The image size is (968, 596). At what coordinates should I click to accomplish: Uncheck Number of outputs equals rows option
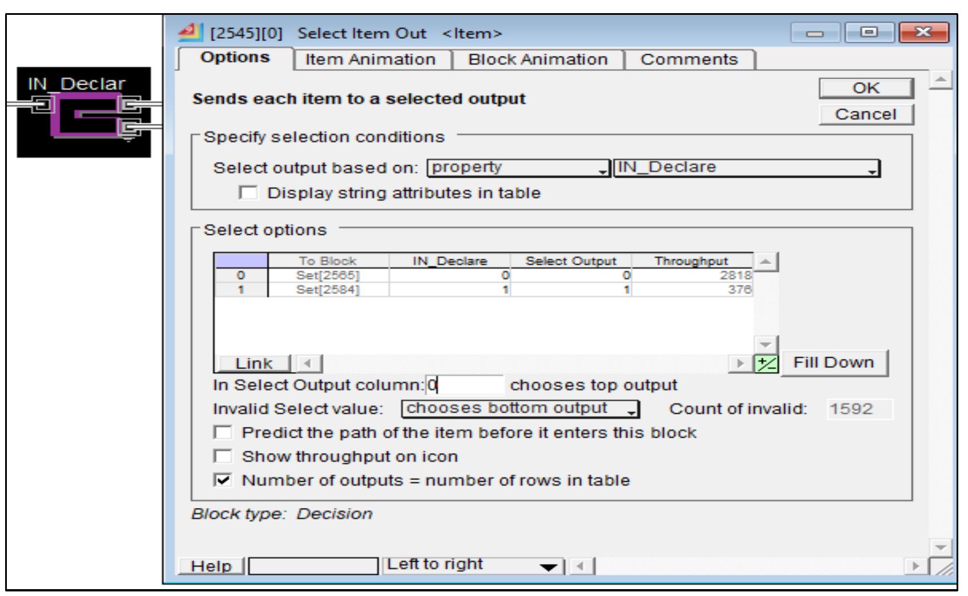point(223,481)
